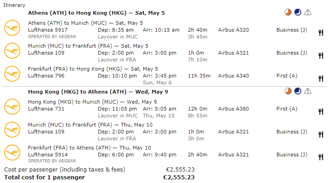Click the blue overnight moon icon for outbound

tap(298, 12)
